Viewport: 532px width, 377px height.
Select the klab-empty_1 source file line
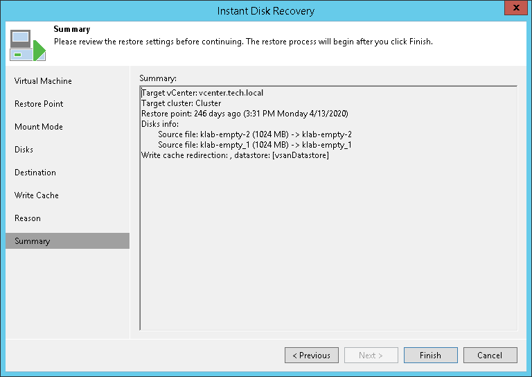[255, 145]
